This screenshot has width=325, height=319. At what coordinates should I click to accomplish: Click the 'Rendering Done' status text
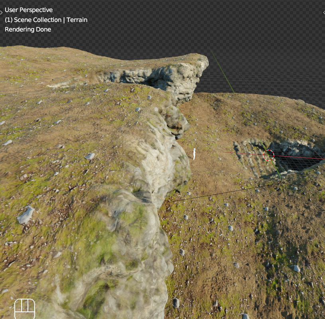point(28,30)
